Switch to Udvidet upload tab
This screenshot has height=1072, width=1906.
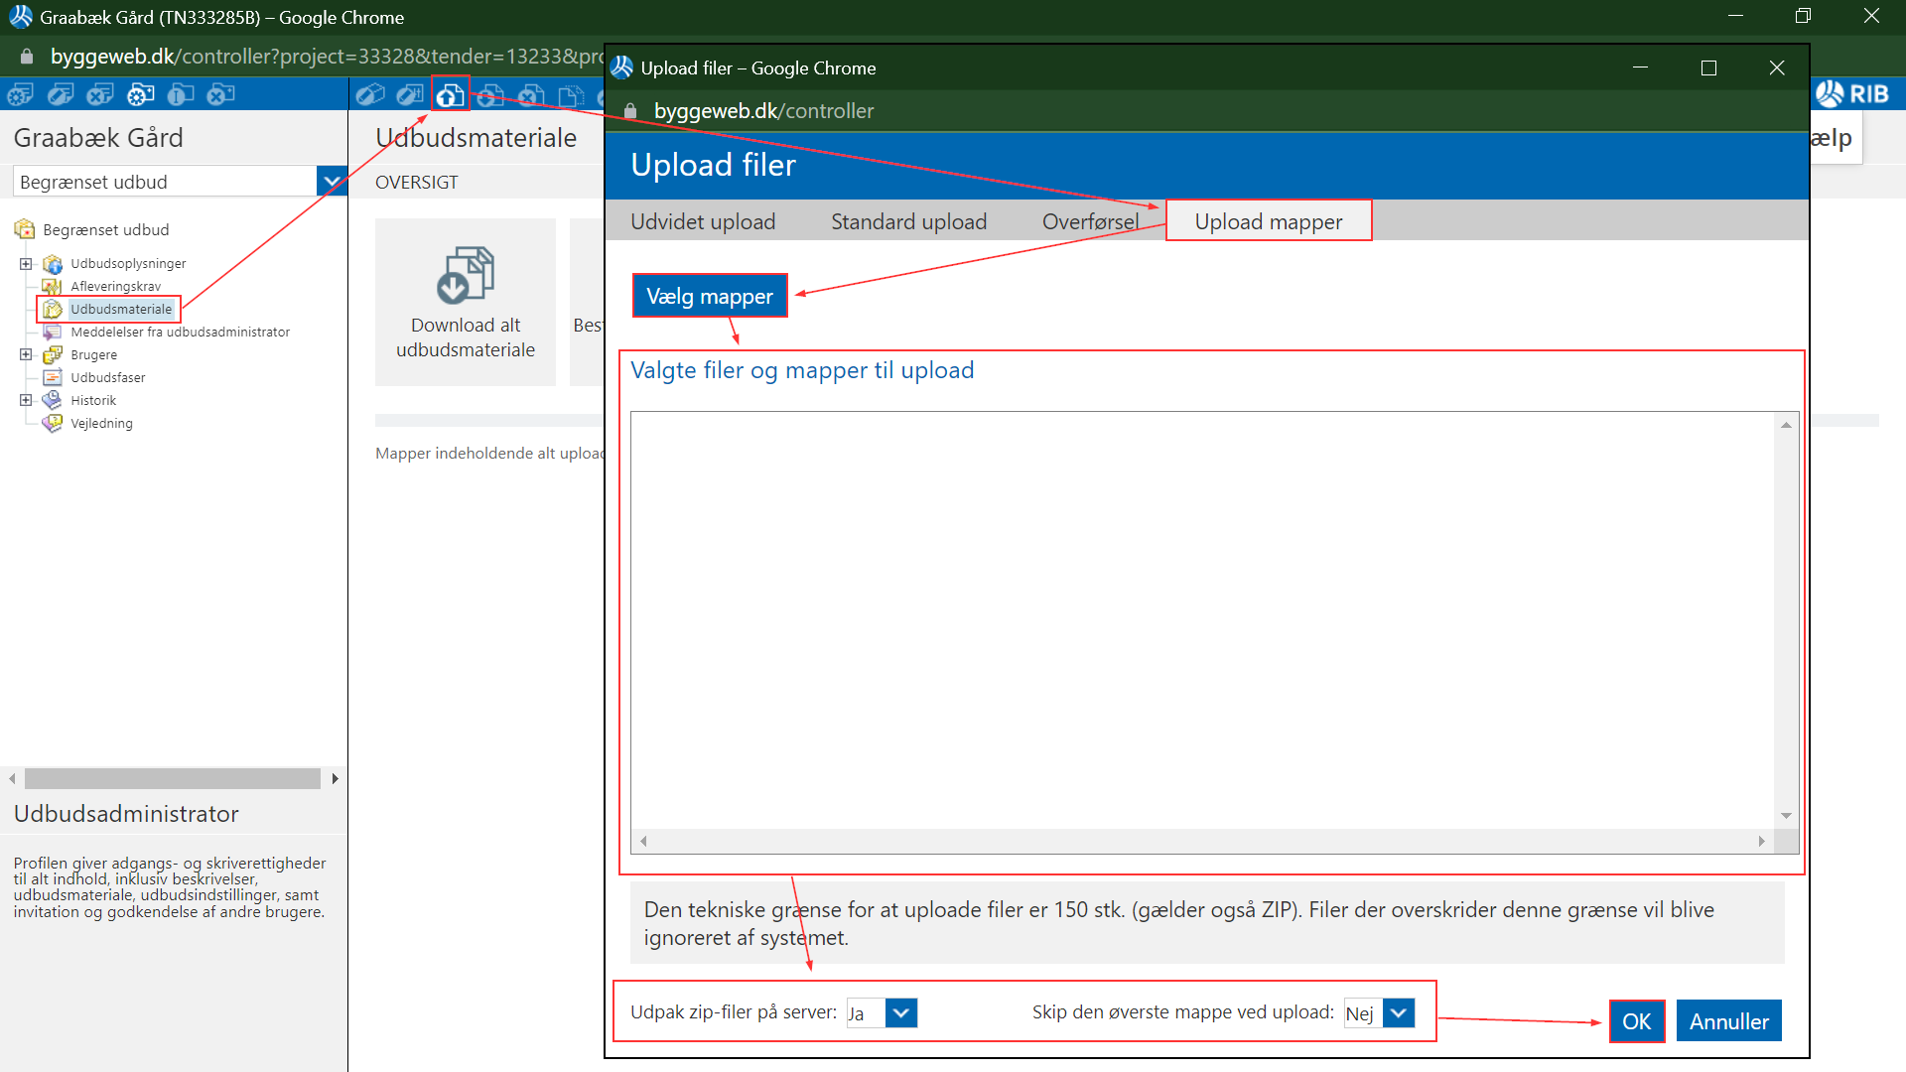(703, 221)
